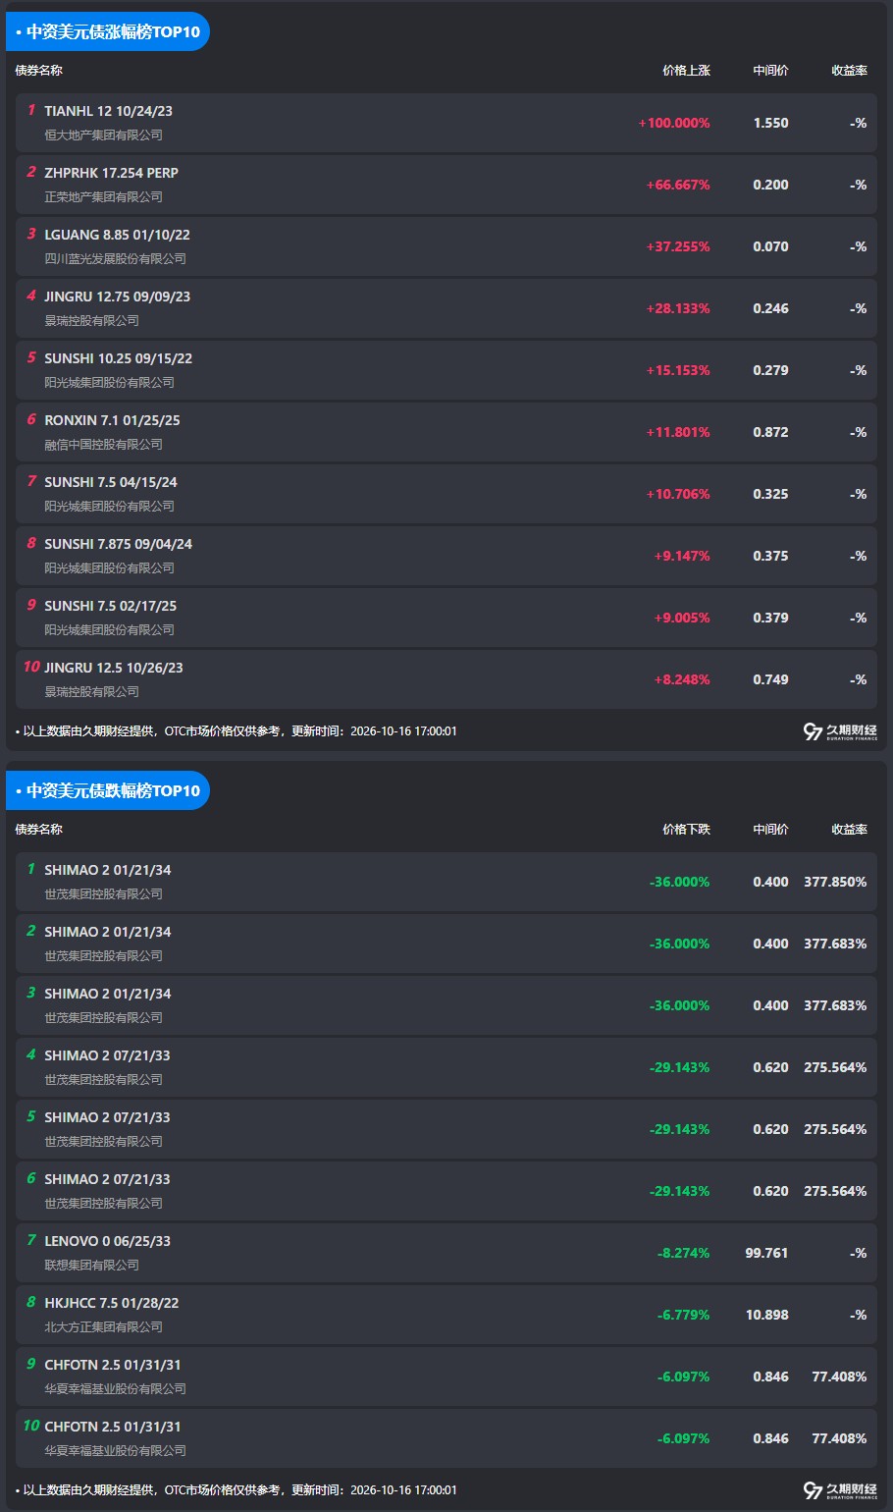Viewport: 893px width, 1512px height.
Task: Open the SUNSHI 7.5 02/17/25 bond
Action: point(446,618)
